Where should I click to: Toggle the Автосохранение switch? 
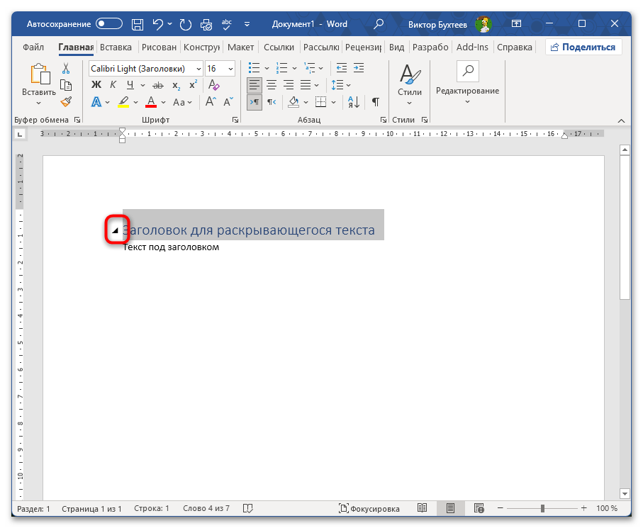pyautogui.click(x=109, y=24)
